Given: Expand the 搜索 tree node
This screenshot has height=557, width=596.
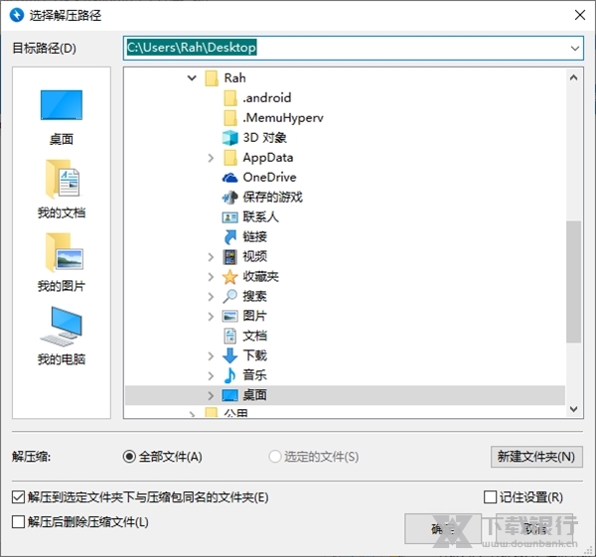Looking at the screenshot, I should [x=211, y=297].
